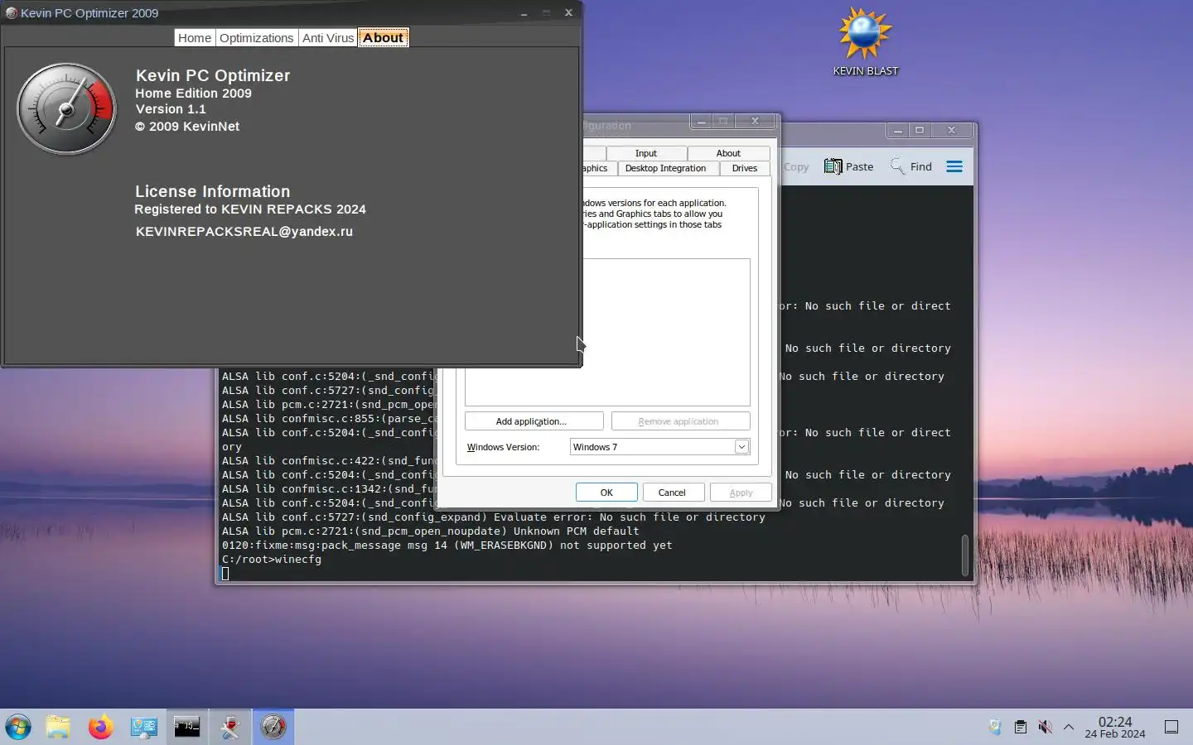The height and width of the screenshot is (745, 1193).
Task: Open the clipboard tray icon
Action: 1021,728
